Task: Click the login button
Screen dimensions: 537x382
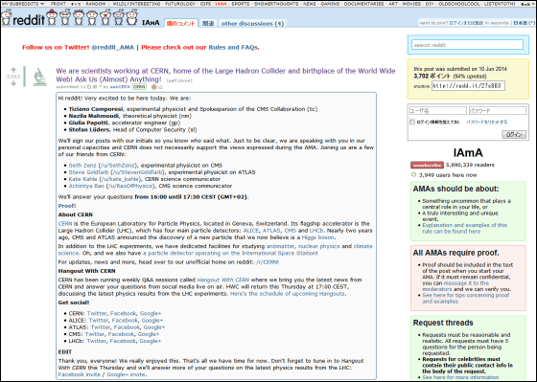Action: [514, 134]
